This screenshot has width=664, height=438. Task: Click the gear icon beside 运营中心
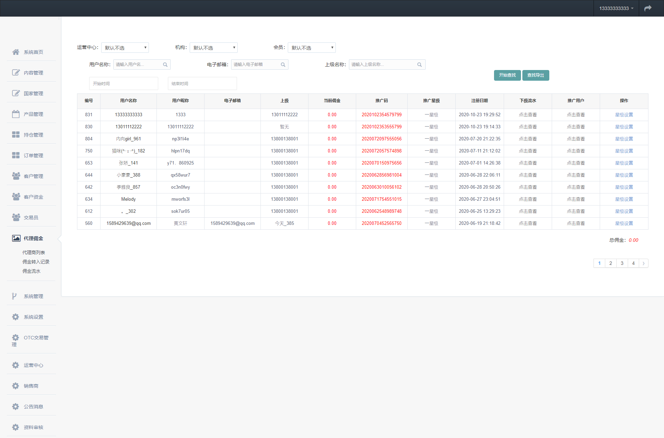(x=16, y=365)
